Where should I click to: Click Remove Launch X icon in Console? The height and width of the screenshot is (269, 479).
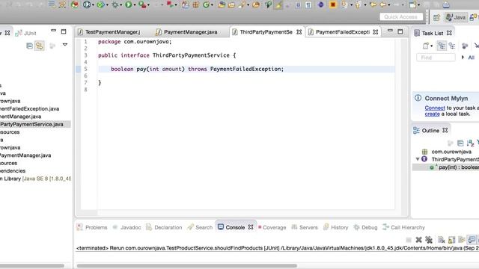(418, 240)
